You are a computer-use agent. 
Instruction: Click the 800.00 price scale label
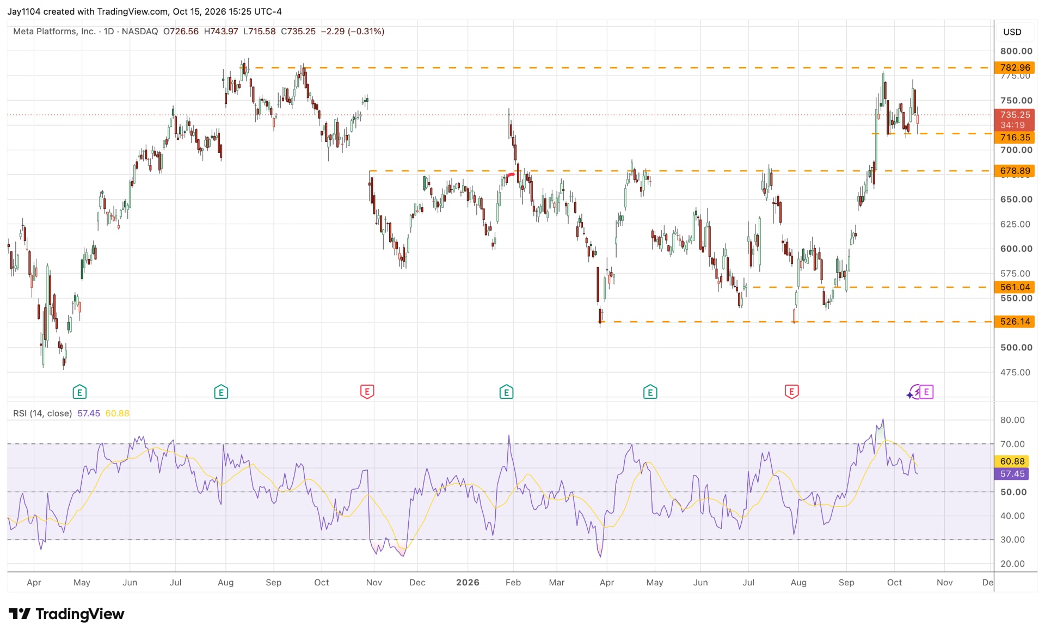[x=1016, y=51]
